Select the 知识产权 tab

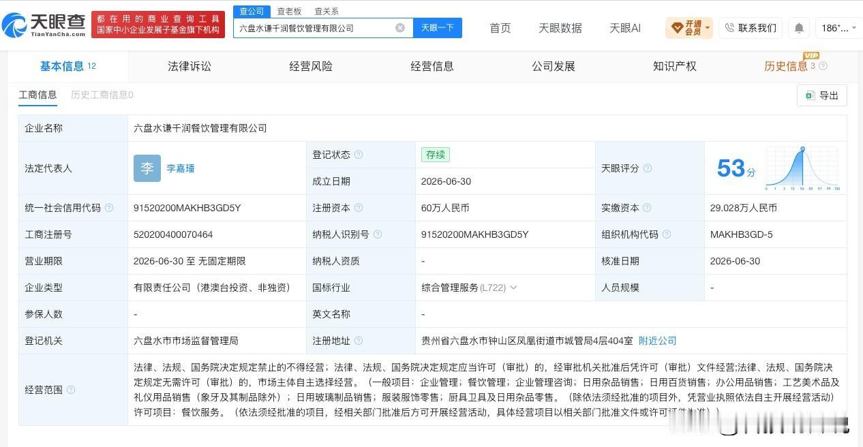coord(675,66)
